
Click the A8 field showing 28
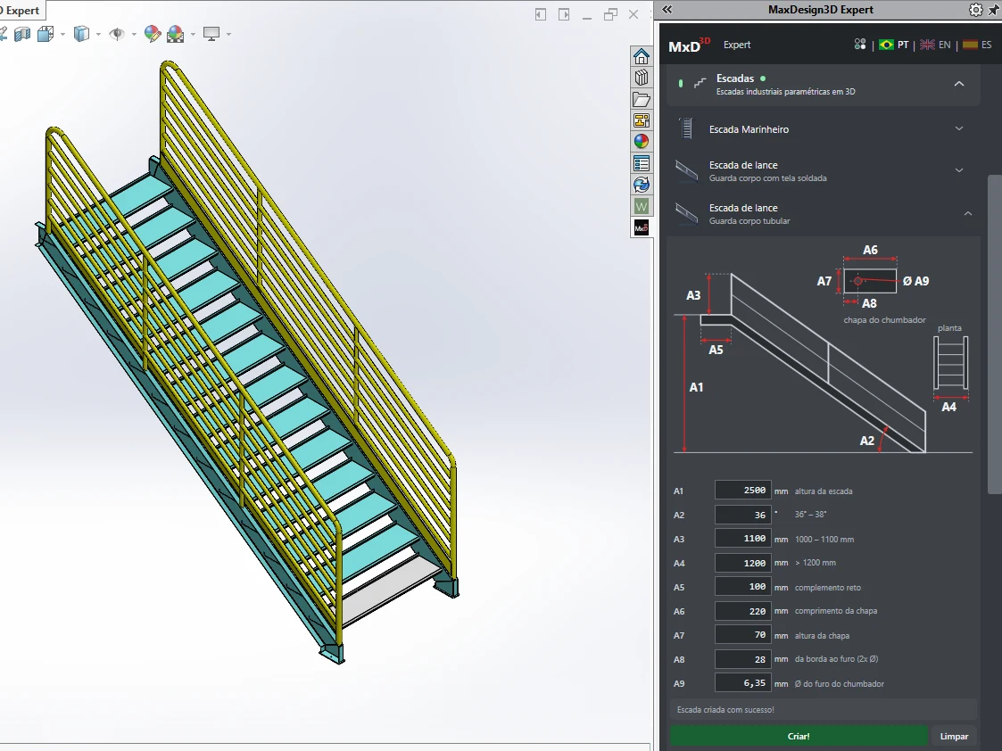click(742, 659)
